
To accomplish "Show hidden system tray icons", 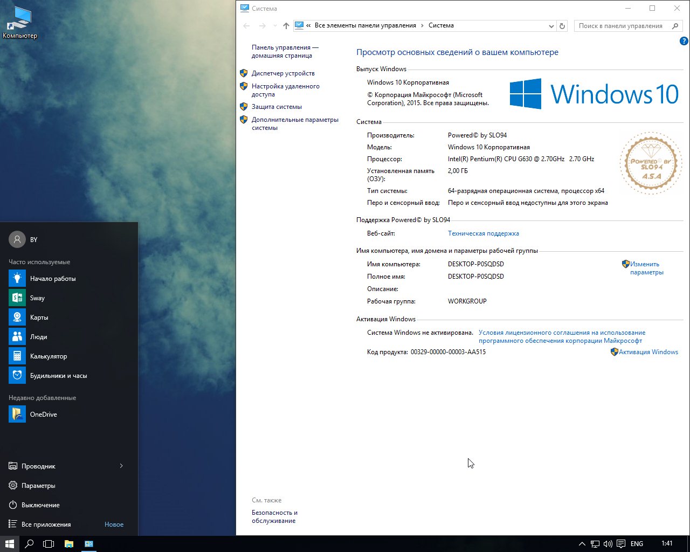I will pyautogui.click(x=582, y=544).
